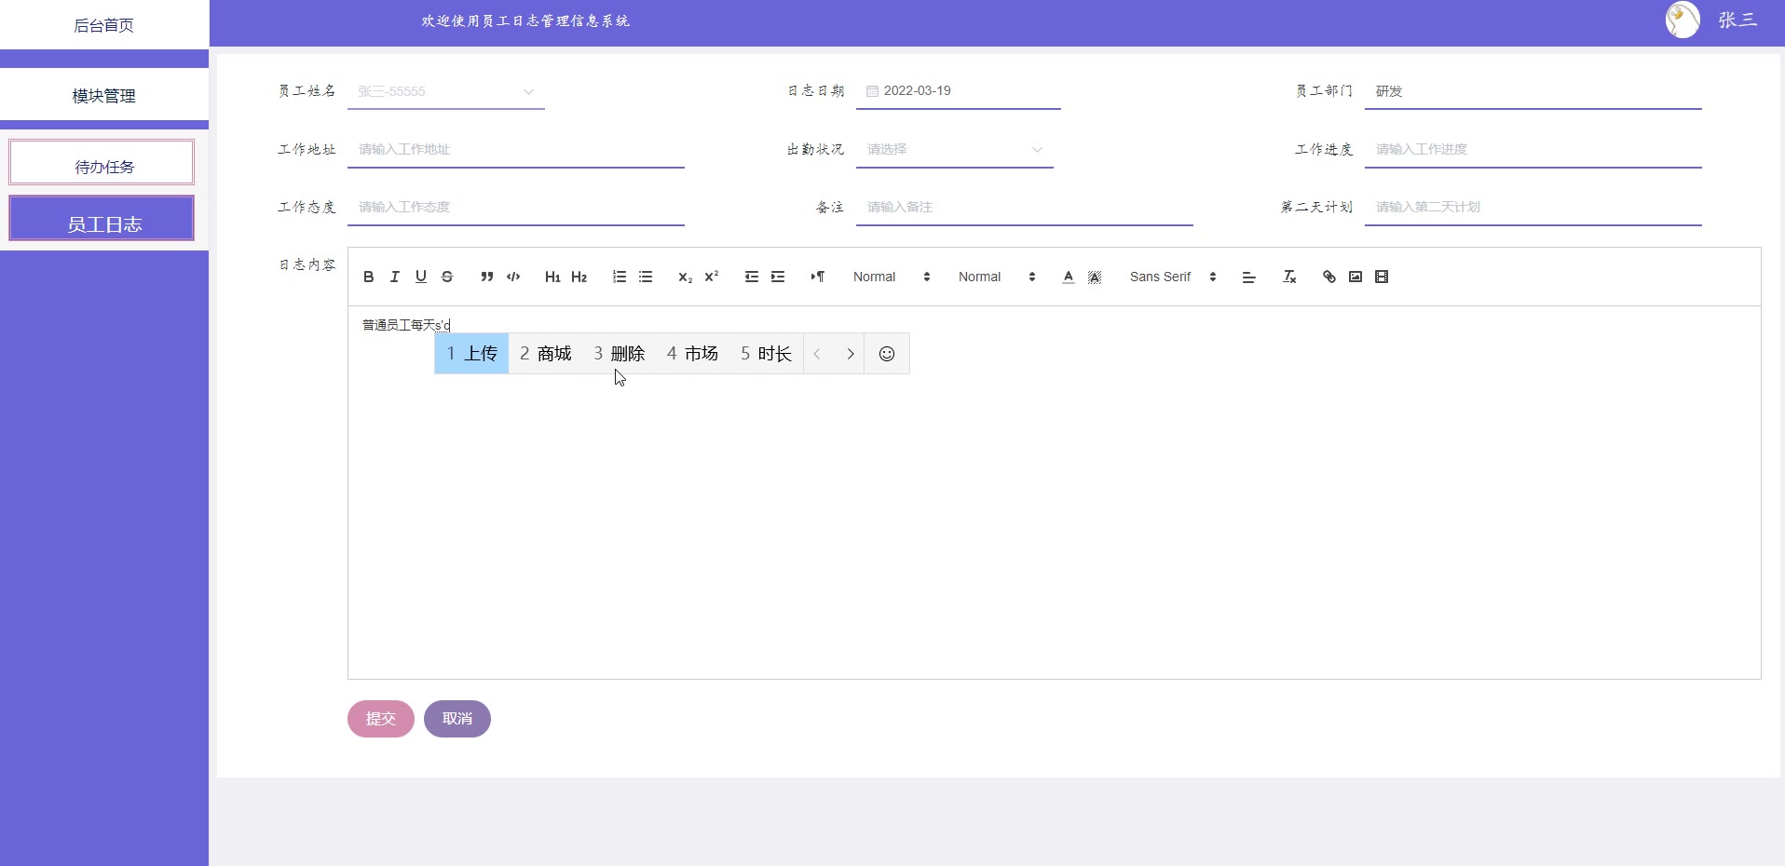The height and width of the screenshot is (866, 1785).
Task: Open the text background color picker
Action: pos(1095,277)
